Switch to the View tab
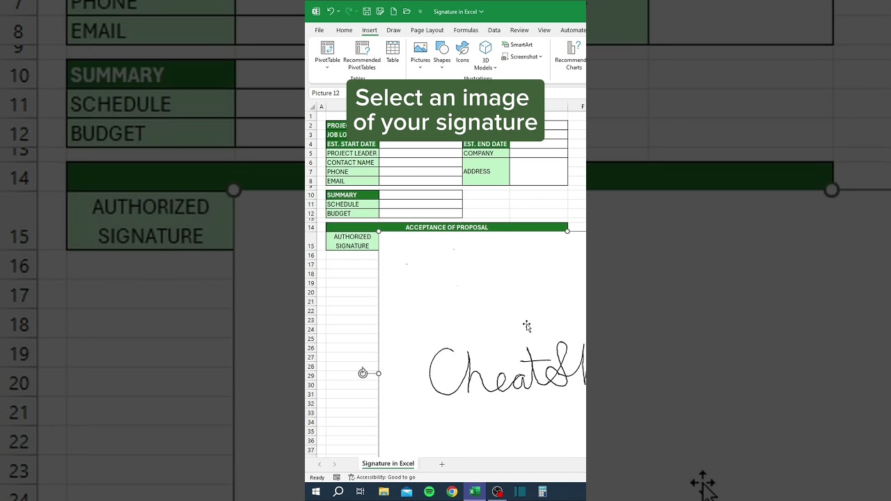This screenshot has width=891, height=501. [544, 30]
